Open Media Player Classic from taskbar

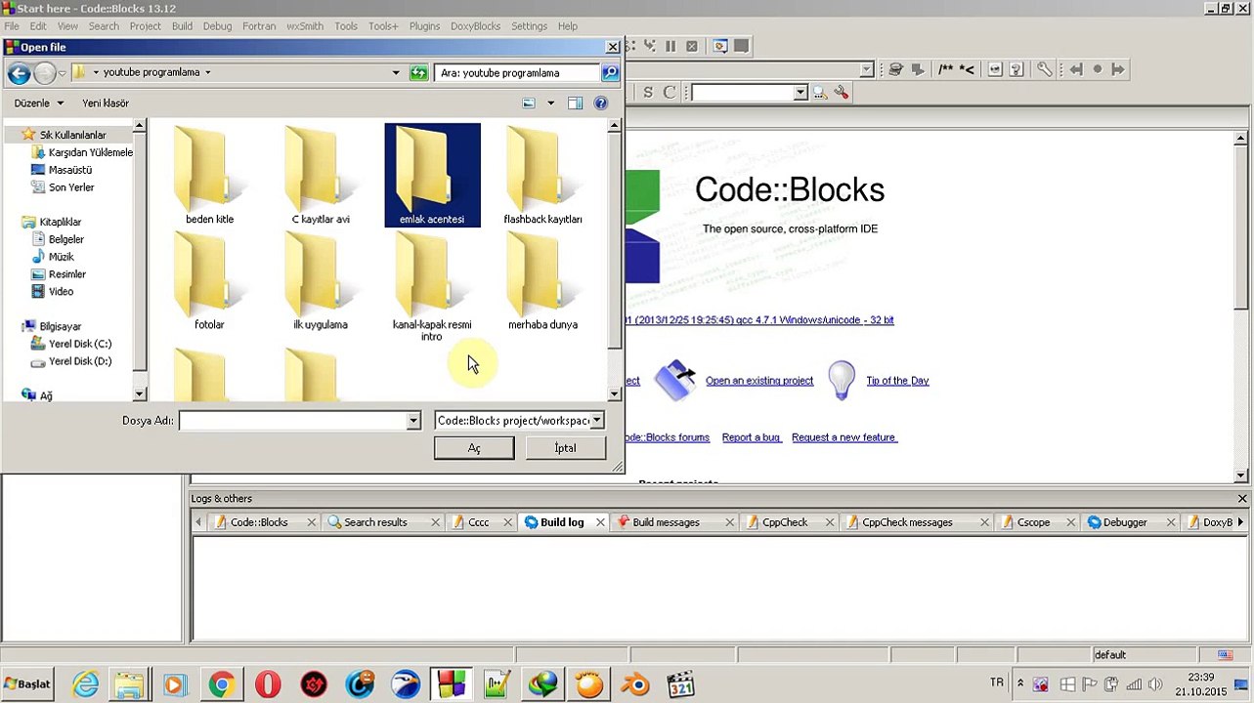pyautogui.click(x=681, y=684)
